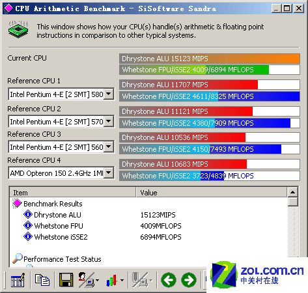This screenshot has width=308, height=293.
Task: Click the pink diamond Benchmark Results icon
Action: pos(17,204)
